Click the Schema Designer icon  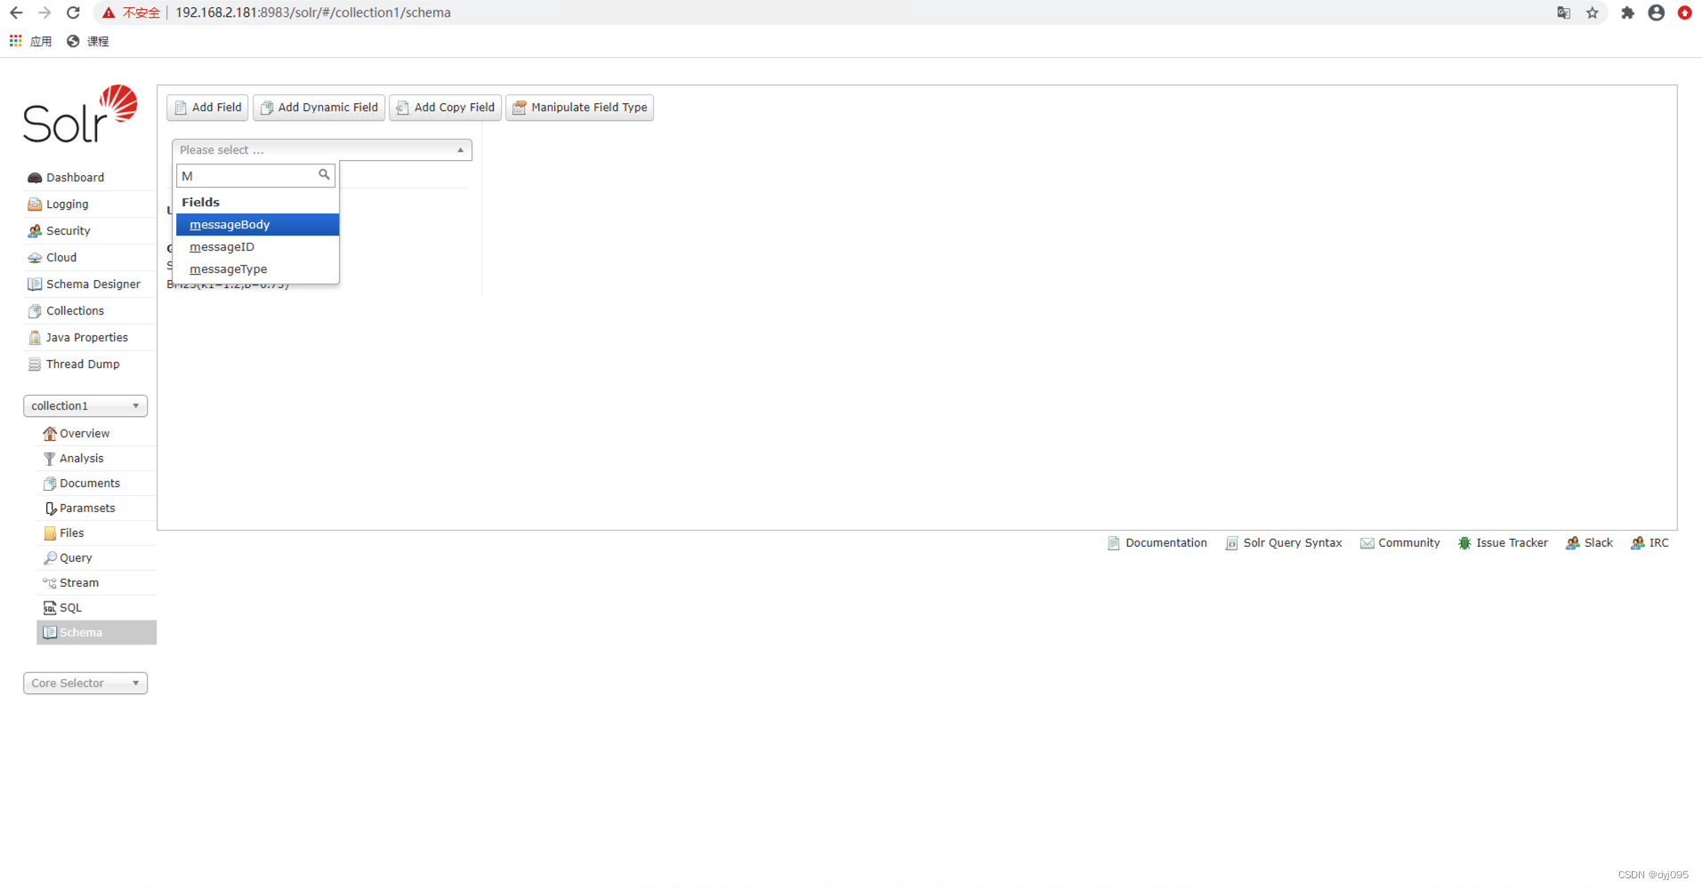pos(35,284)
